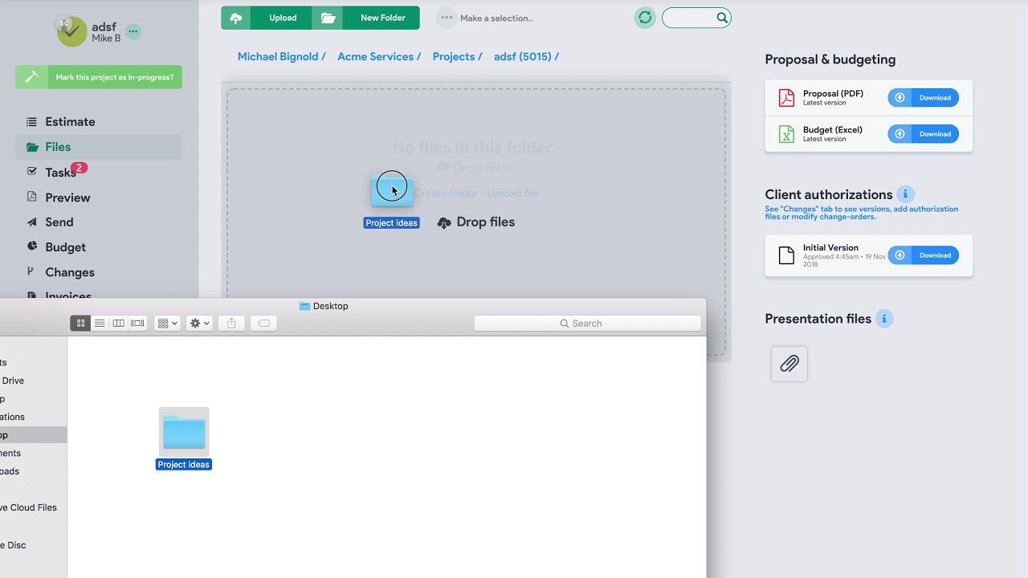Click the magnifier icon in the web search box

click(722, 18)
